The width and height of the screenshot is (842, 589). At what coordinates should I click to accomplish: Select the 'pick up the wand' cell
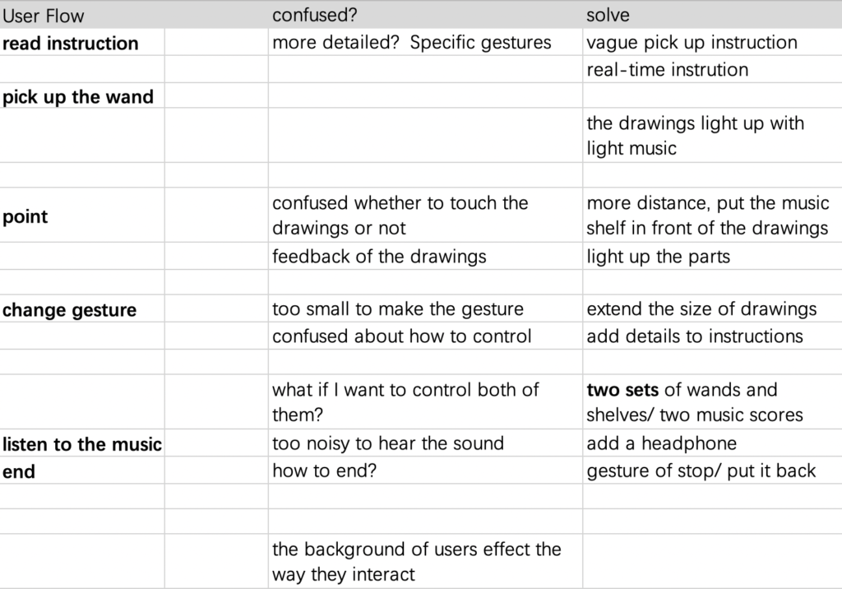click(x=81, y=96)
